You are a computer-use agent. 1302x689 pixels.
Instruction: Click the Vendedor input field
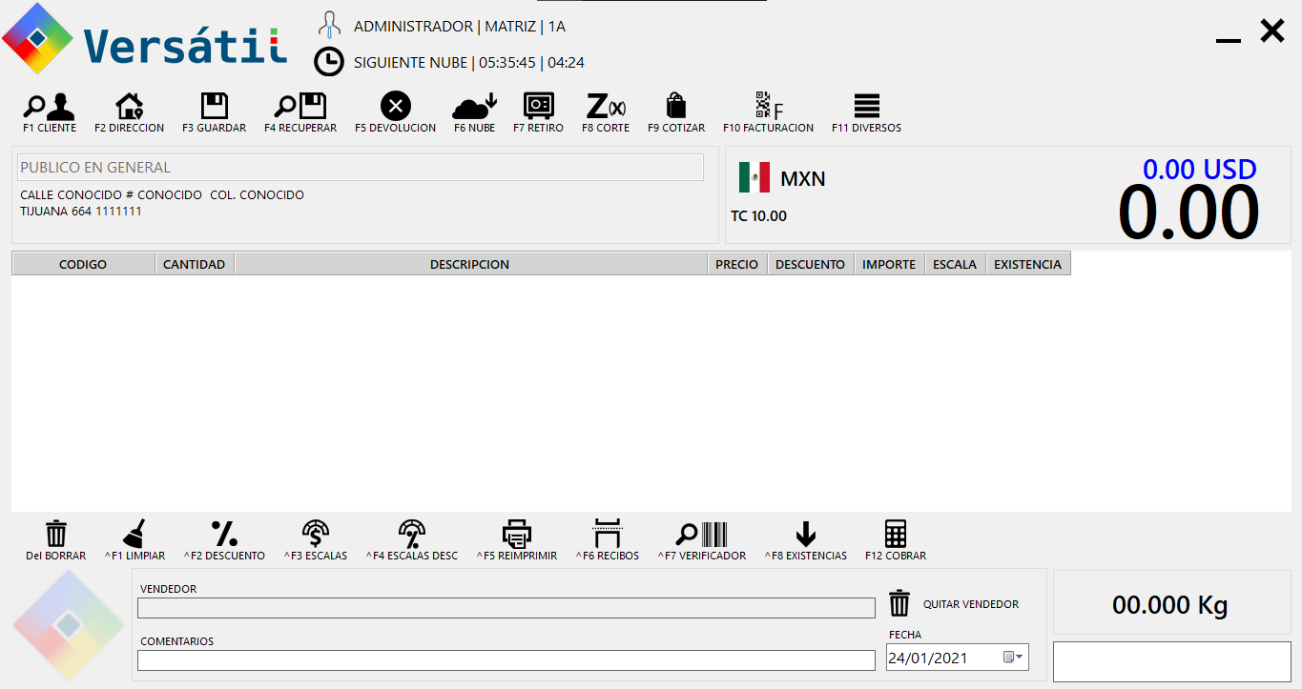[506, 608]
